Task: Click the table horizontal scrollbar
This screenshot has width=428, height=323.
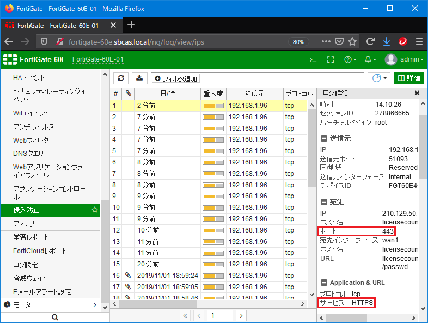Action: pyautogui.click(x=158, y=303)
